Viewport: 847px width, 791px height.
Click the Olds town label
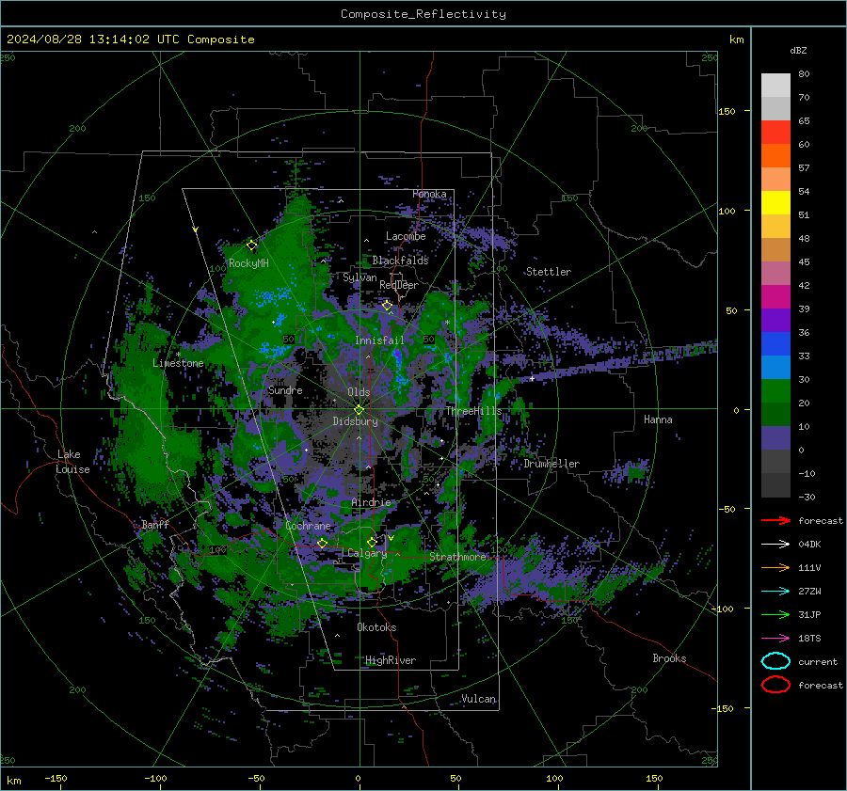coord(359,392)
